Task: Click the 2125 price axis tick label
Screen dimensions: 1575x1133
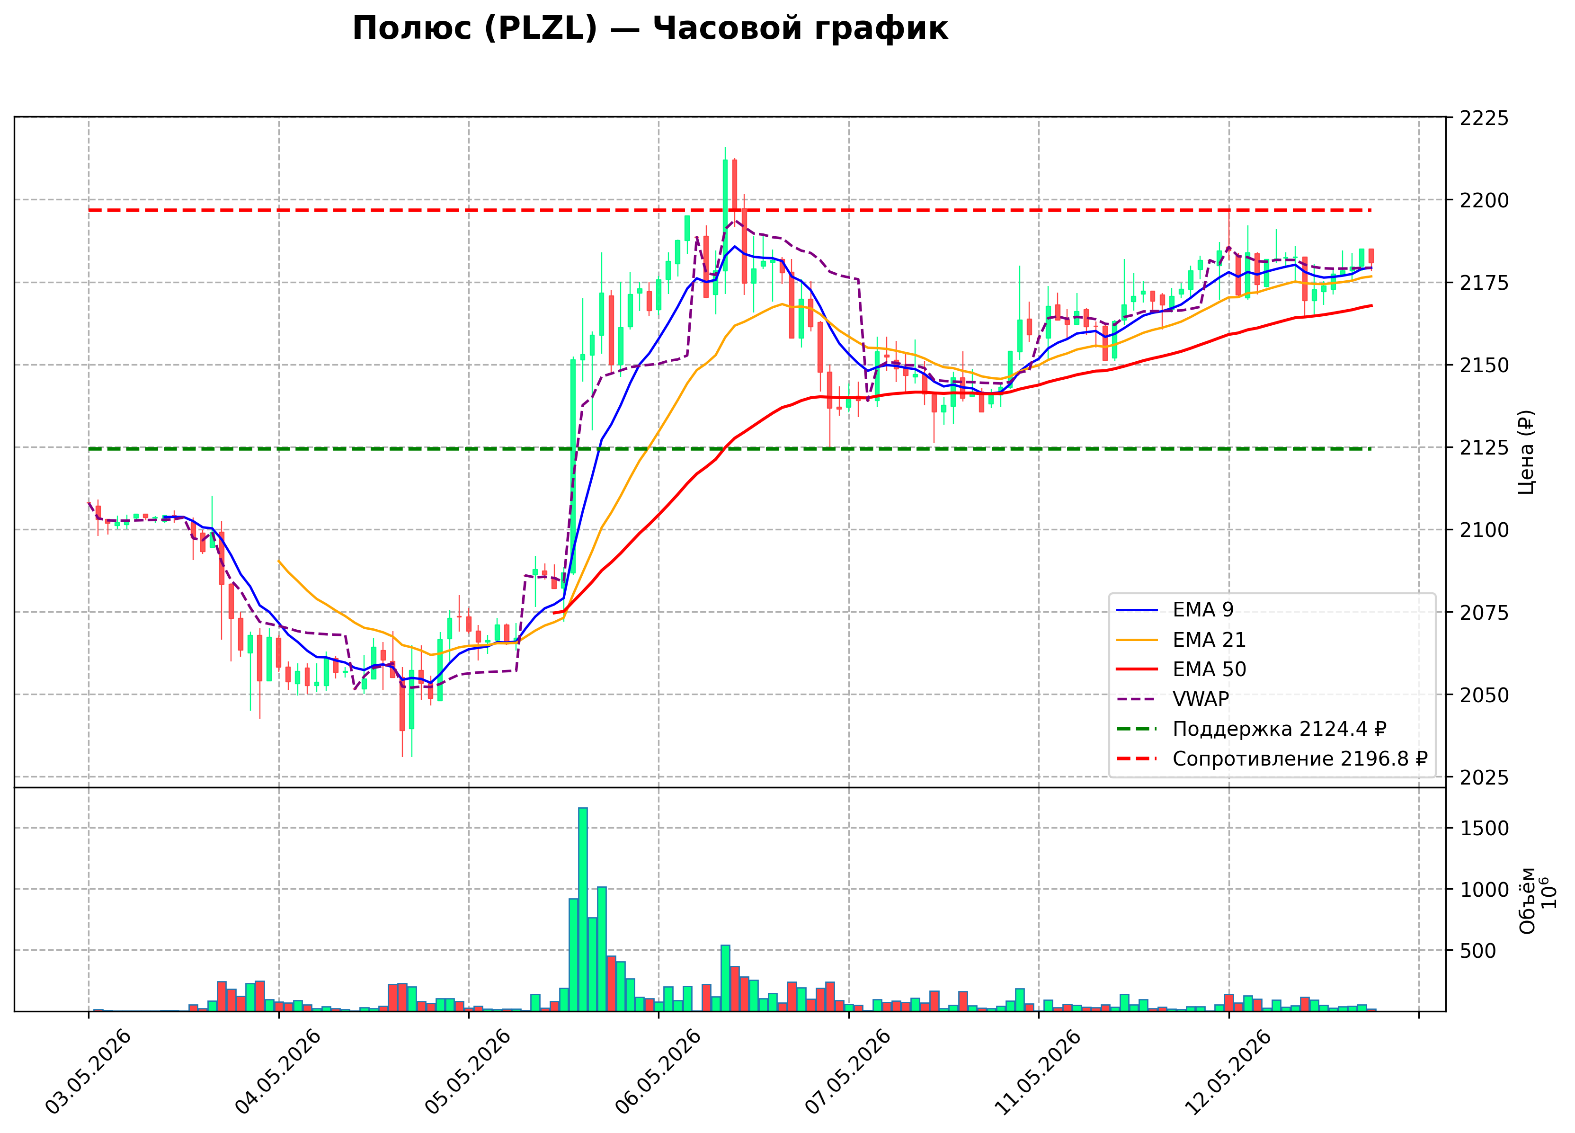Action: point(1484,448)
